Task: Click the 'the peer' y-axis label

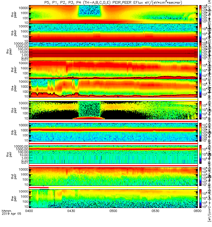Action: coord(14,88)
